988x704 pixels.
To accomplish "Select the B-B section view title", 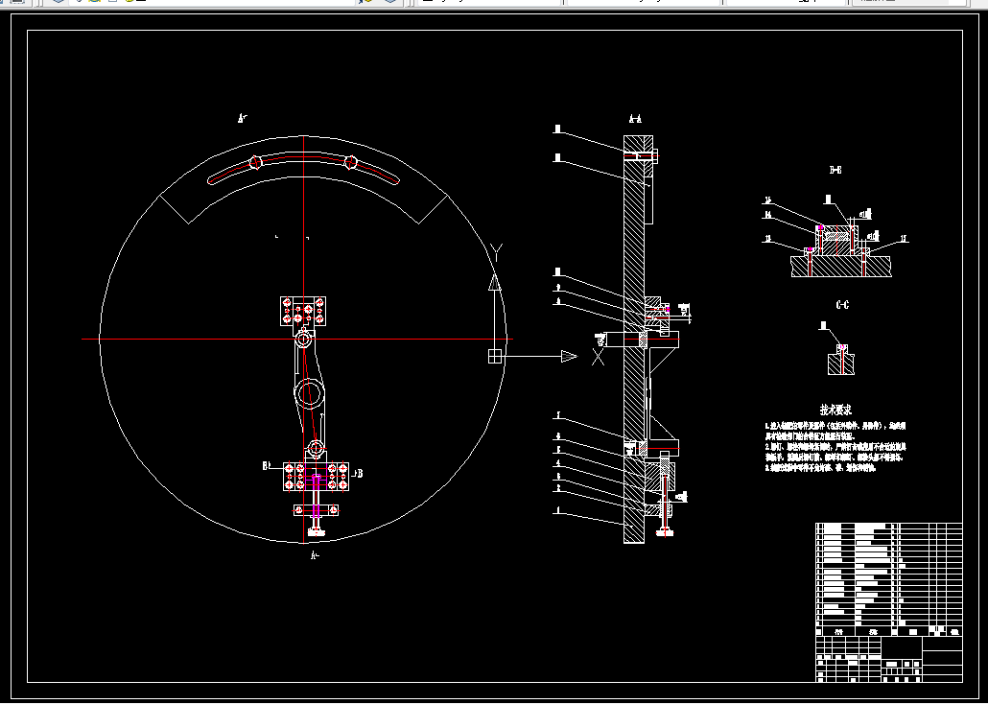I will pyautogui.click(x=835, y=170).
